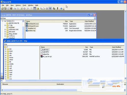Expand the Blog_Sender folder
The width and height of the screenshot is (127, 95).
point(5,34)
